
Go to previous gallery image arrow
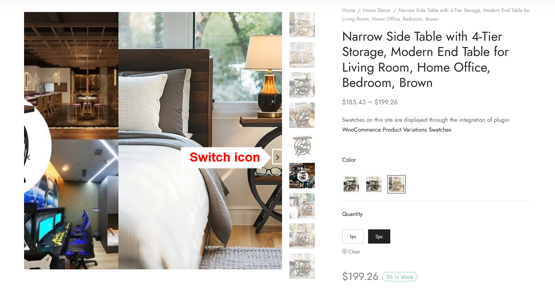coord(28,157)
